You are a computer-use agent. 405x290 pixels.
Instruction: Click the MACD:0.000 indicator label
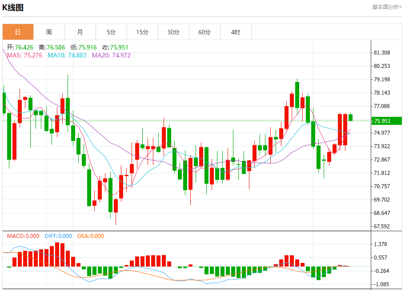pyautogui.click(x=23, y=236)
